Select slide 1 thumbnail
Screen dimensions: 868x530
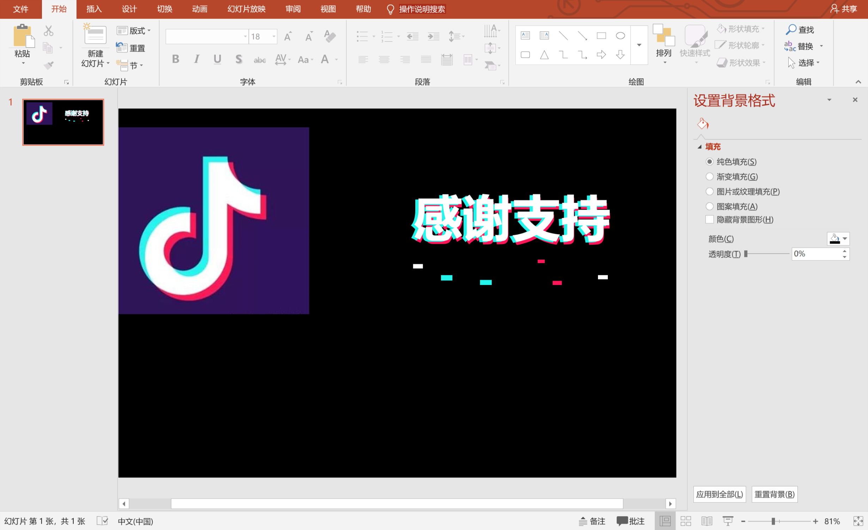(x=63, y=122)
